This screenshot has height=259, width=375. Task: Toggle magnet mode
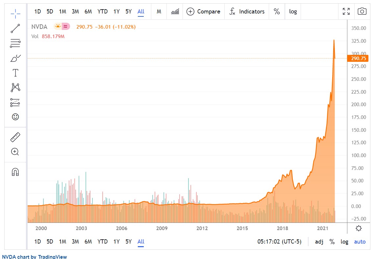click(x=15, y=172)
